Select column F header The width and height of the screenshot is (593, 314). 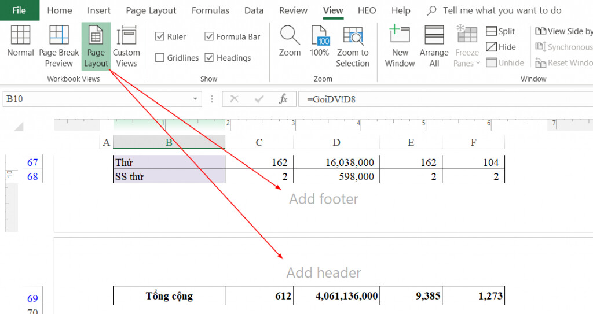tap(474, 142)
